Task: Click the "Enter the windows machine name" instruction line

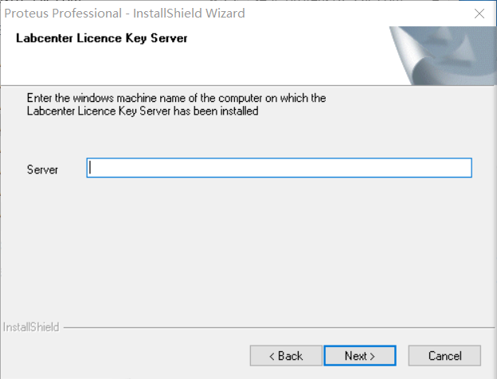Action: coord(176,98)
